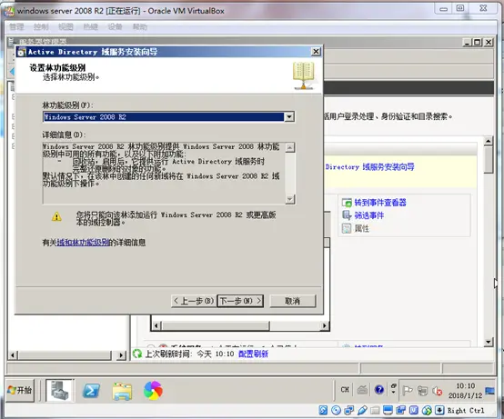Open 转到事件查看器 link in Server Manager
The image size is (504, 419).
tap(380, 203)
